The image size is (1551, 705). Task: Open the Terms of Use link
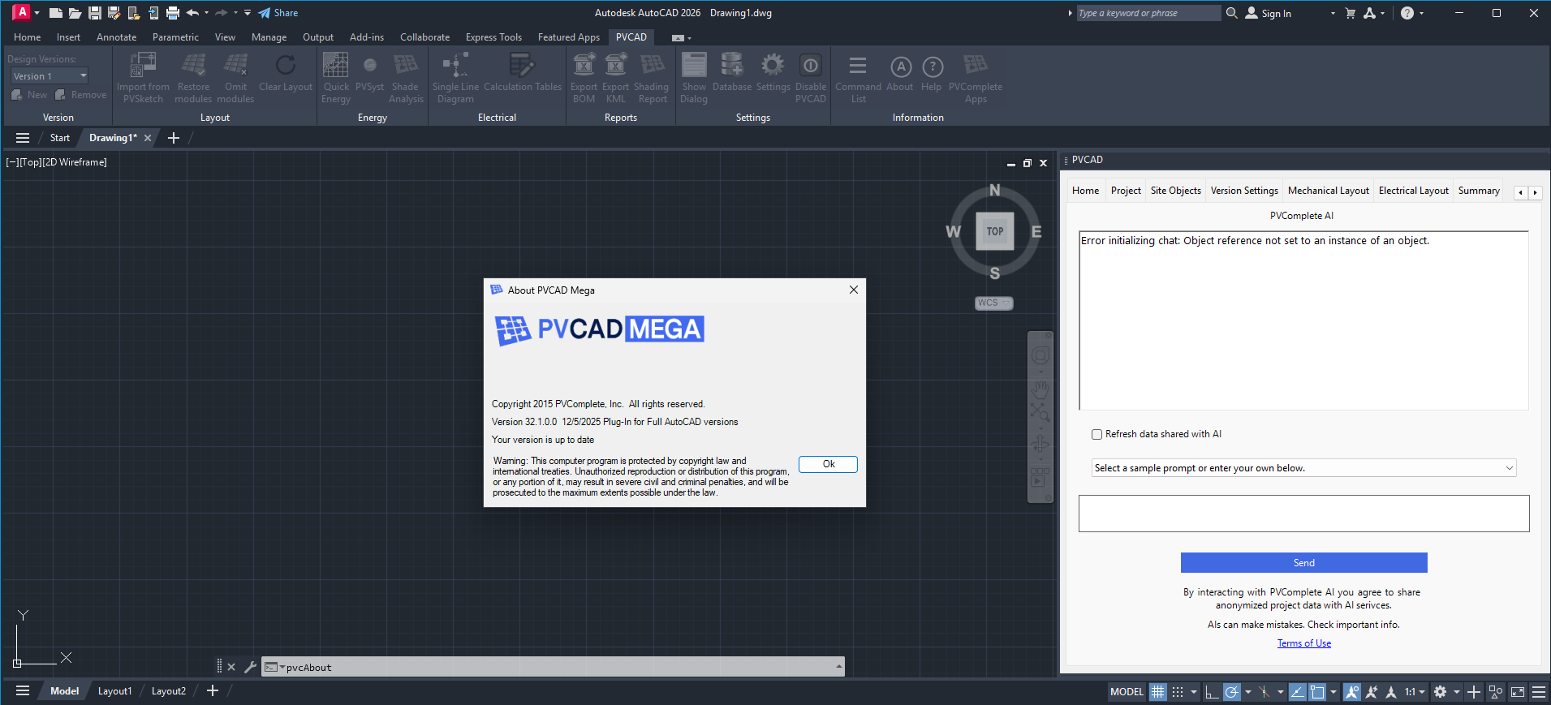point(1303,643)
